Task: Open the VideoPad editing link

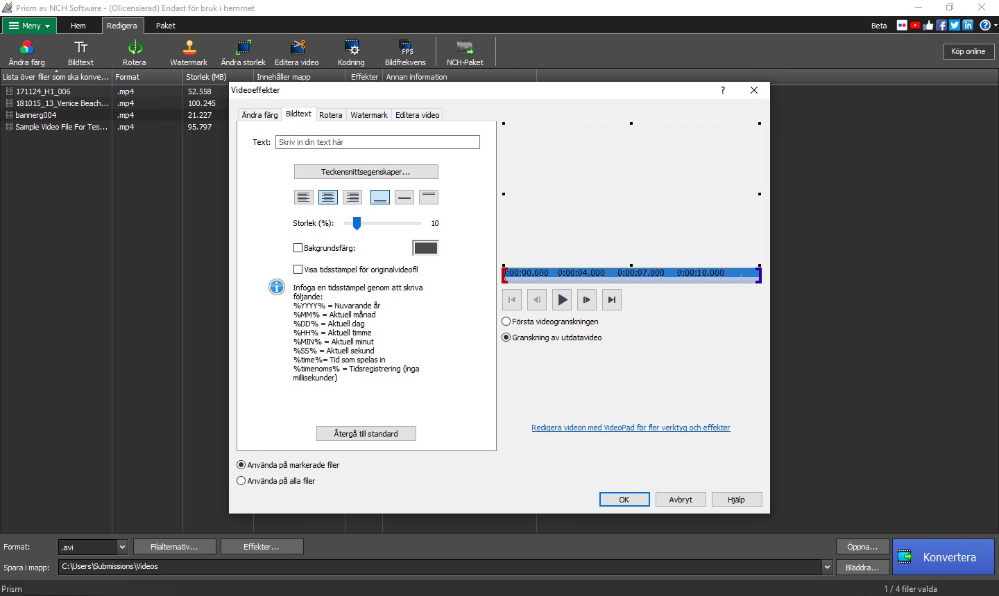Action: coord(631,428)
